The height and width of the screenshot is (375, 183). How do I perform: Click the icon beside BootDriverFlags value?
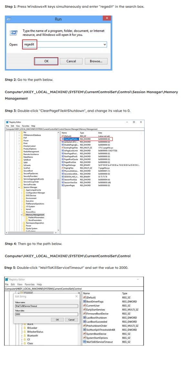click(x=85, y=302)
